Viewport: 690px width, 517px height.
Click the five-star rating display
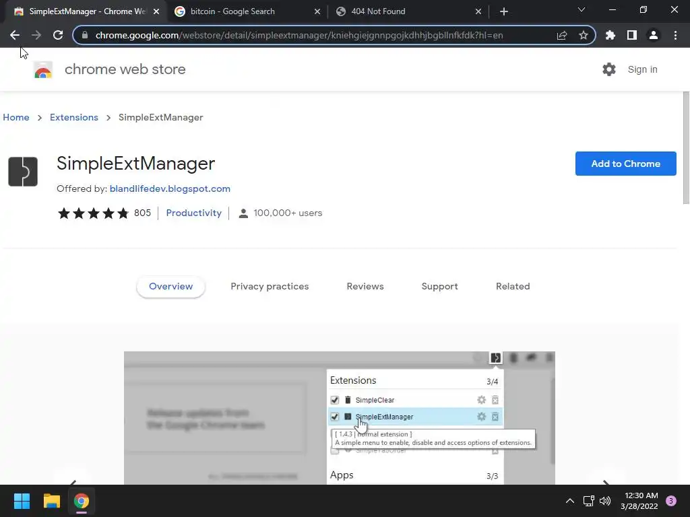(x=93, y=213)
